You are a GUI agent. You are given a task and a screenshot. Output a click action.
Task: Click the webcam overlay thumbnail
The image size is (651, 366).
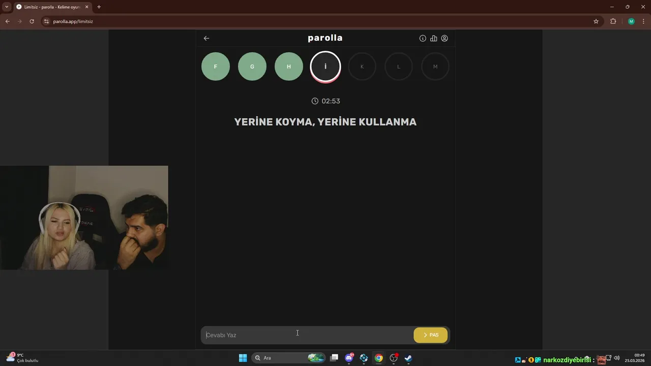[x=84, y=218]
